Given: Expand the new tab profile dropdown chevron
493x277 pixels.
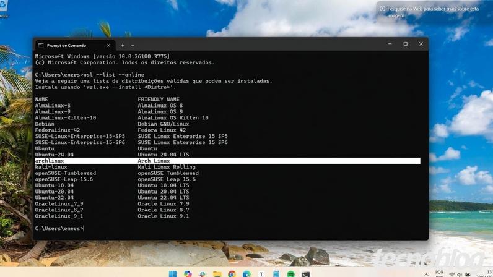Looking at the screenshot, I should (x=133, y=46).
